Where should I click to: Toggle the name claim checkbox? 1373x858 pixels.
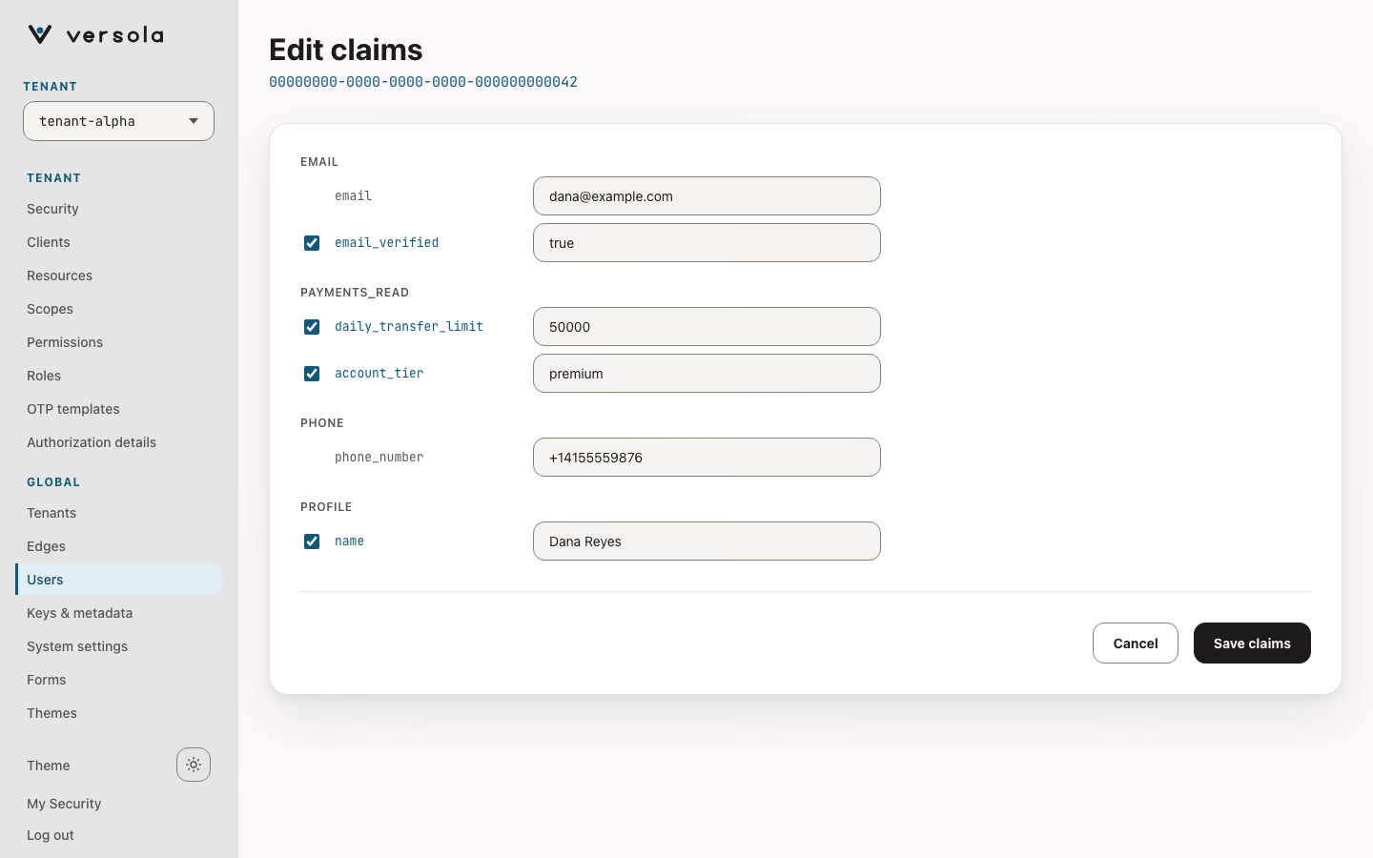pos(312,541)
